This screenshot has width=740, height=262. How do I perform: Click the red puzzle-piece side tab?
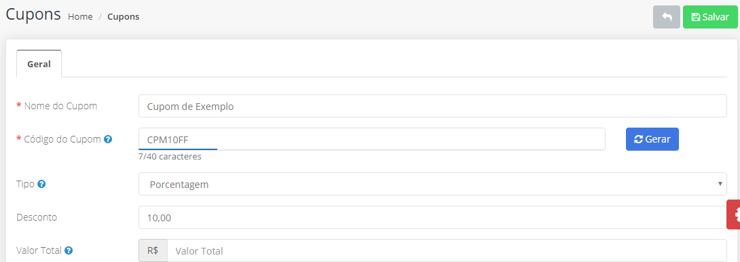click(x=733, y=214)
